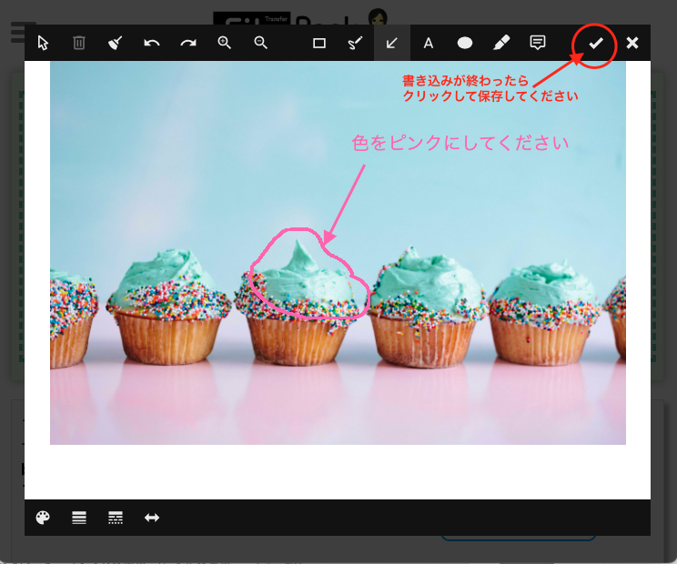Screen dimensions: 677x564
Task: Open the line thickness options
Action: tap(79, 518)
